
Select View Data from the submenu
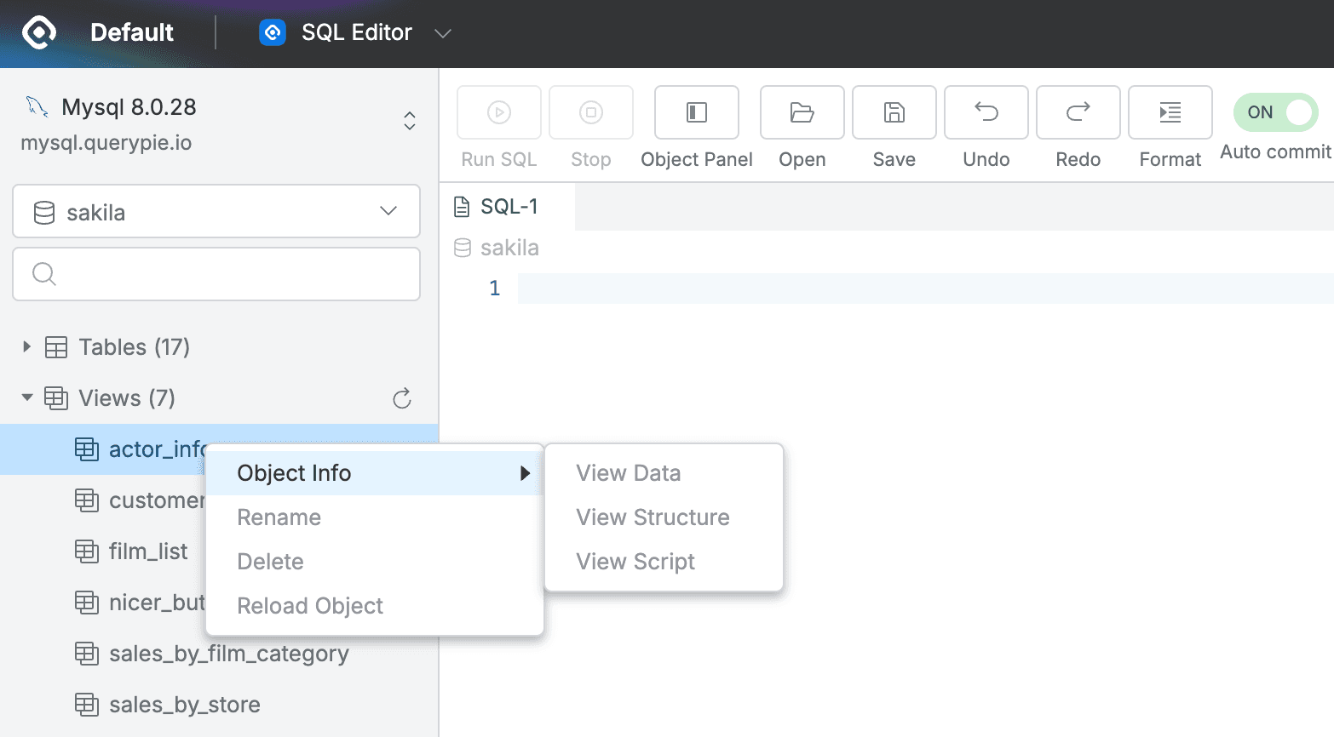(629, 472)
